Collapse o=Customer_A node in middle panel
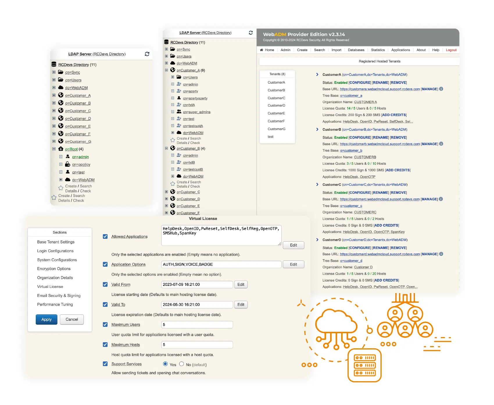Image resolution: width=494 pixels, height=405 pixels. pyautogui.click(x=167, y=70)
